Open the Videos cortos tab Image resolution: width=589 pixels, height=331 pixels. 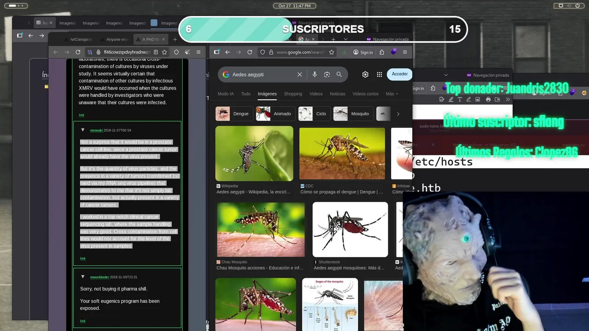[x=365, y=94]
